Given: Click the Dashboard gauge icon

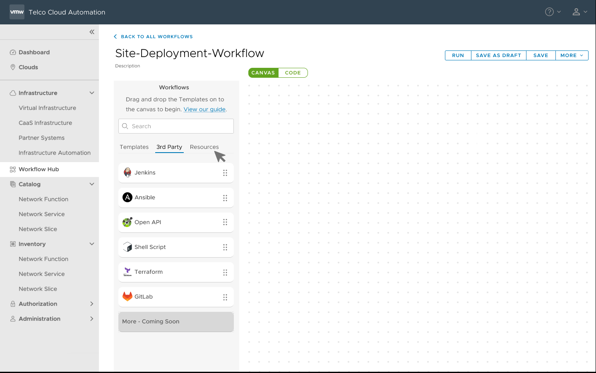Looking at the screenshot, I should click(13, 53).
